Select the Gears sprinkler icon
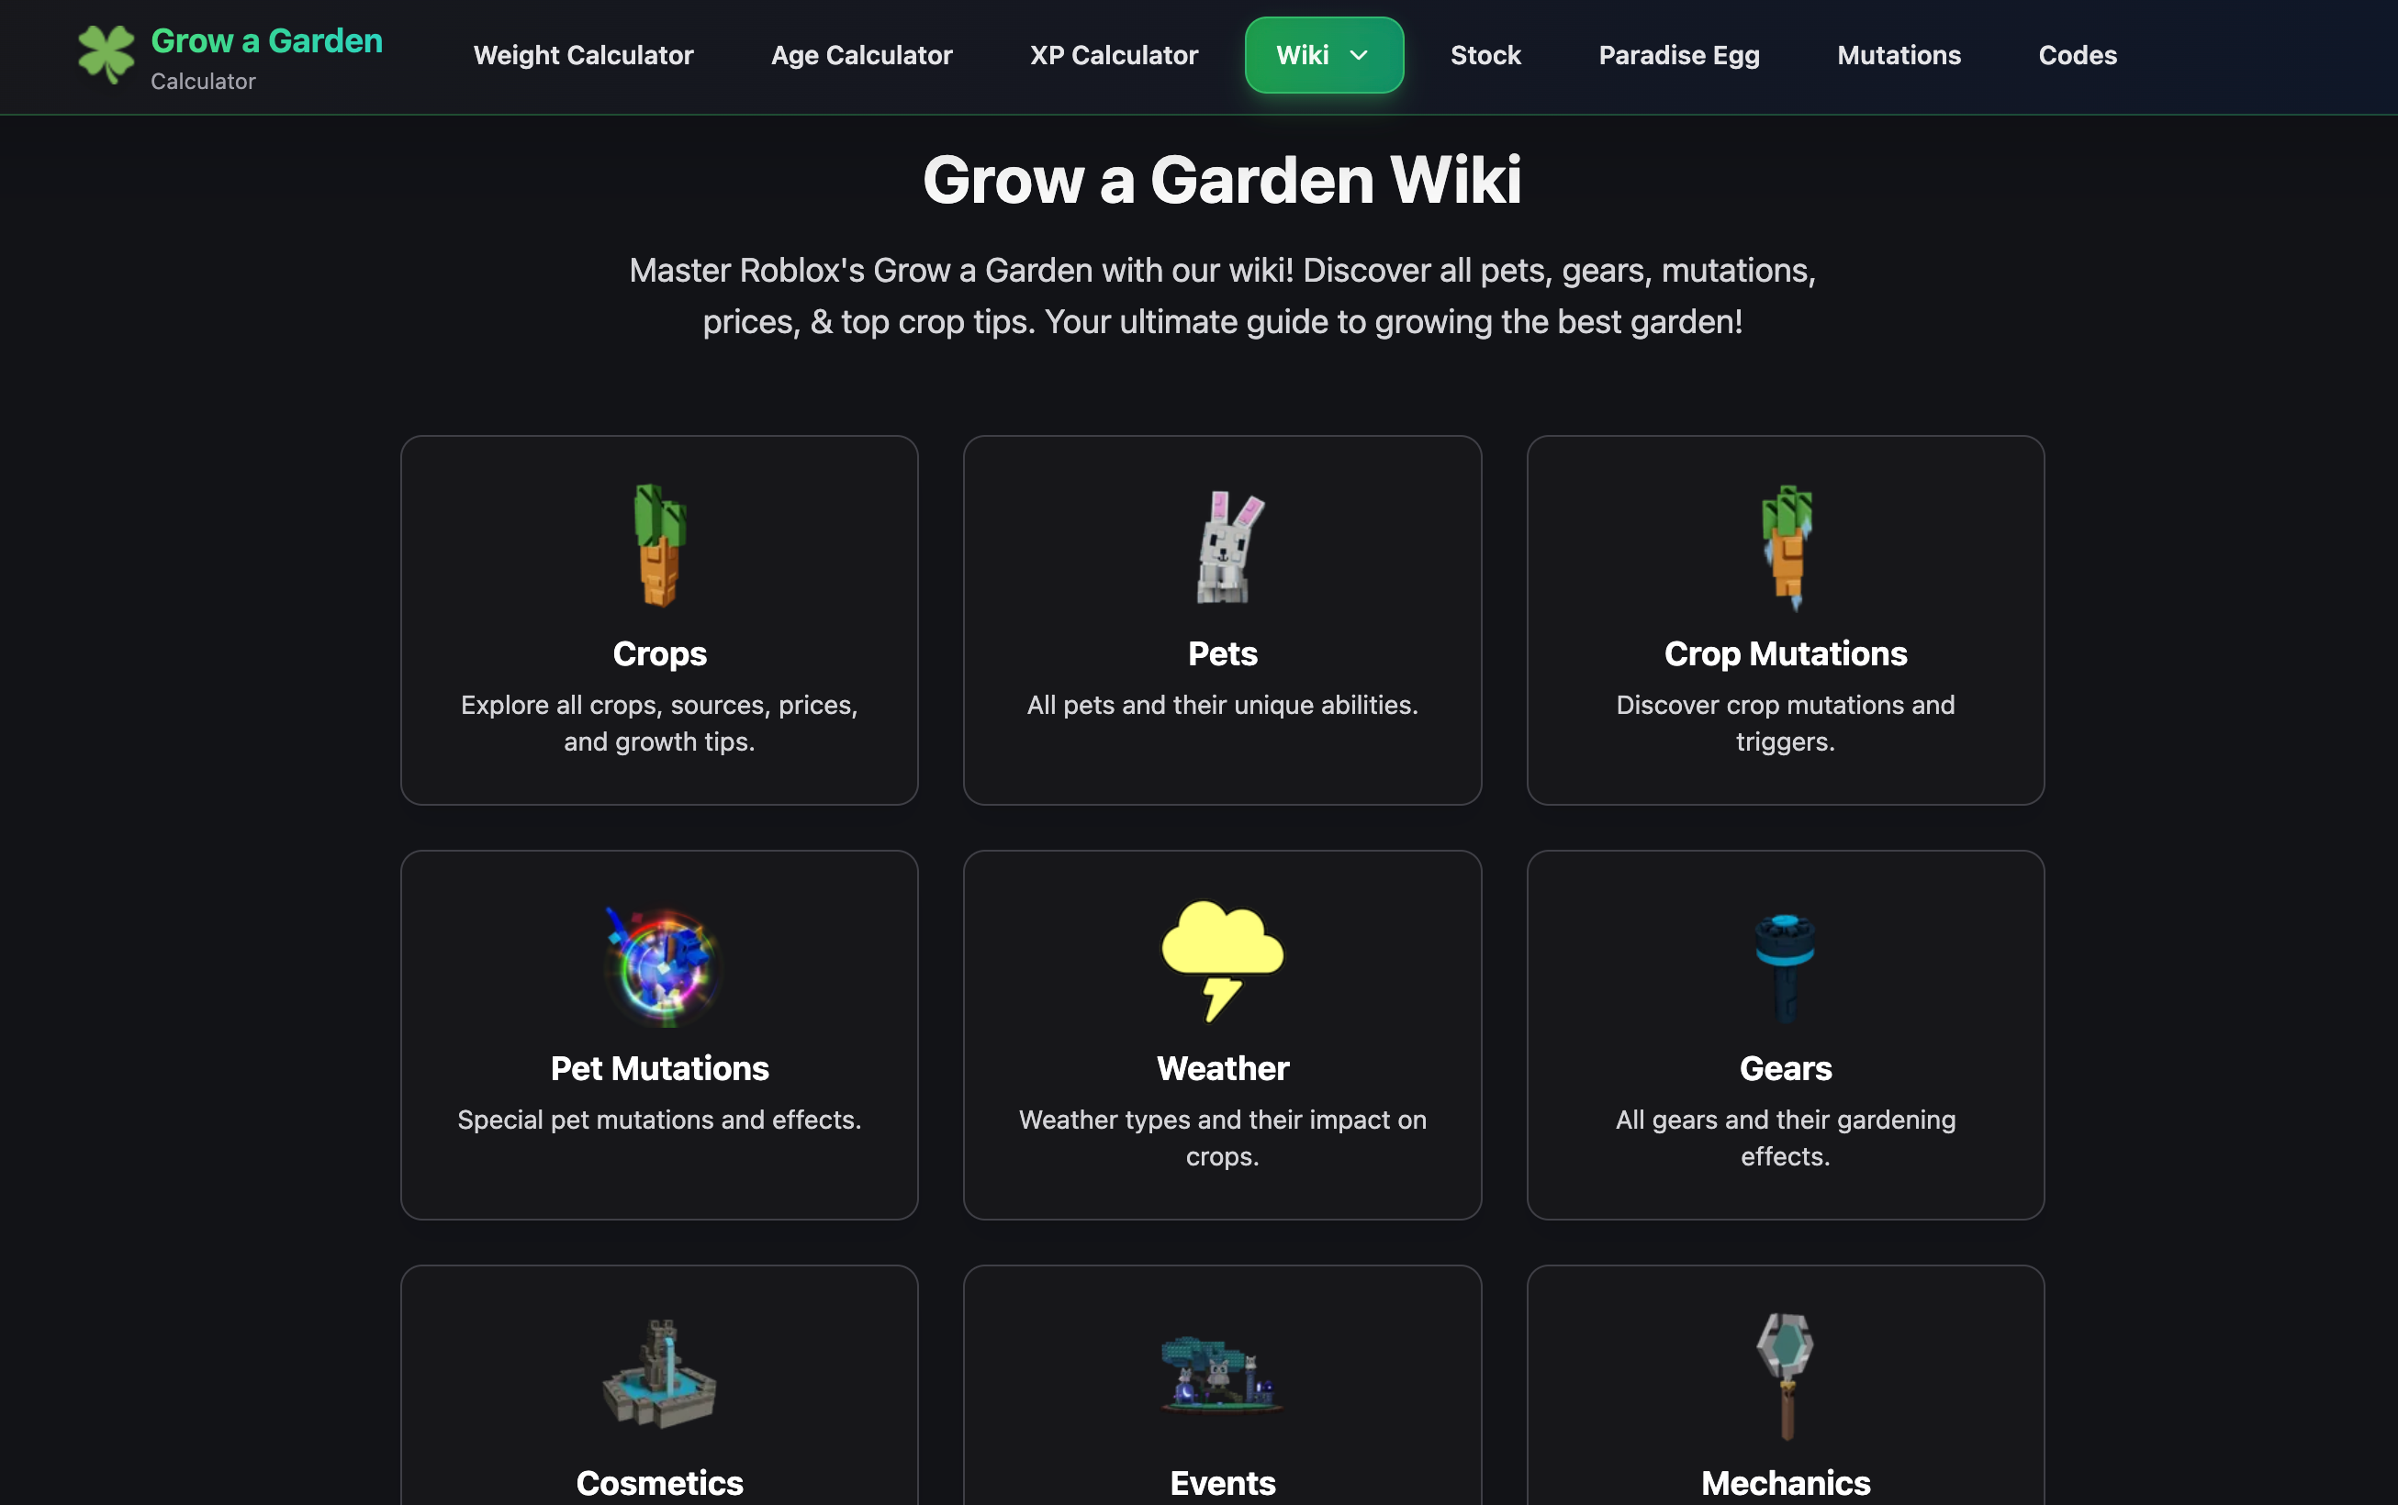The image size is (2398, 1505). (x=1786, y=966)
